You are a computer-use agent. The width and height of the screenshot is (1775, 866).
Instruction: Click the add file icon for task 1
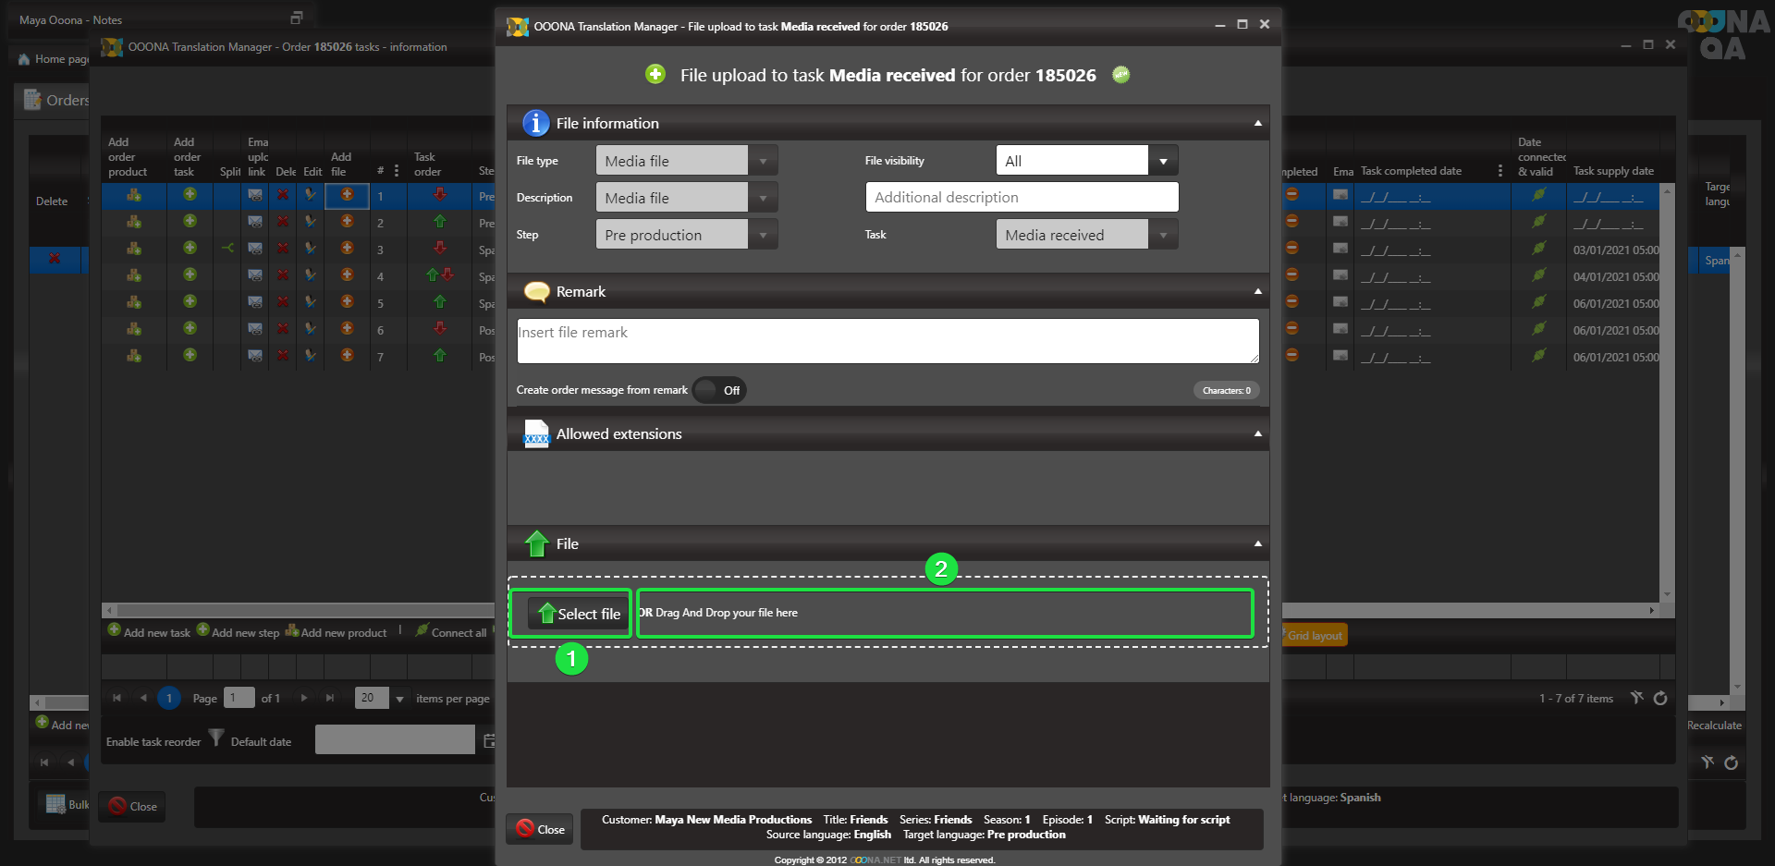point(347,195)
